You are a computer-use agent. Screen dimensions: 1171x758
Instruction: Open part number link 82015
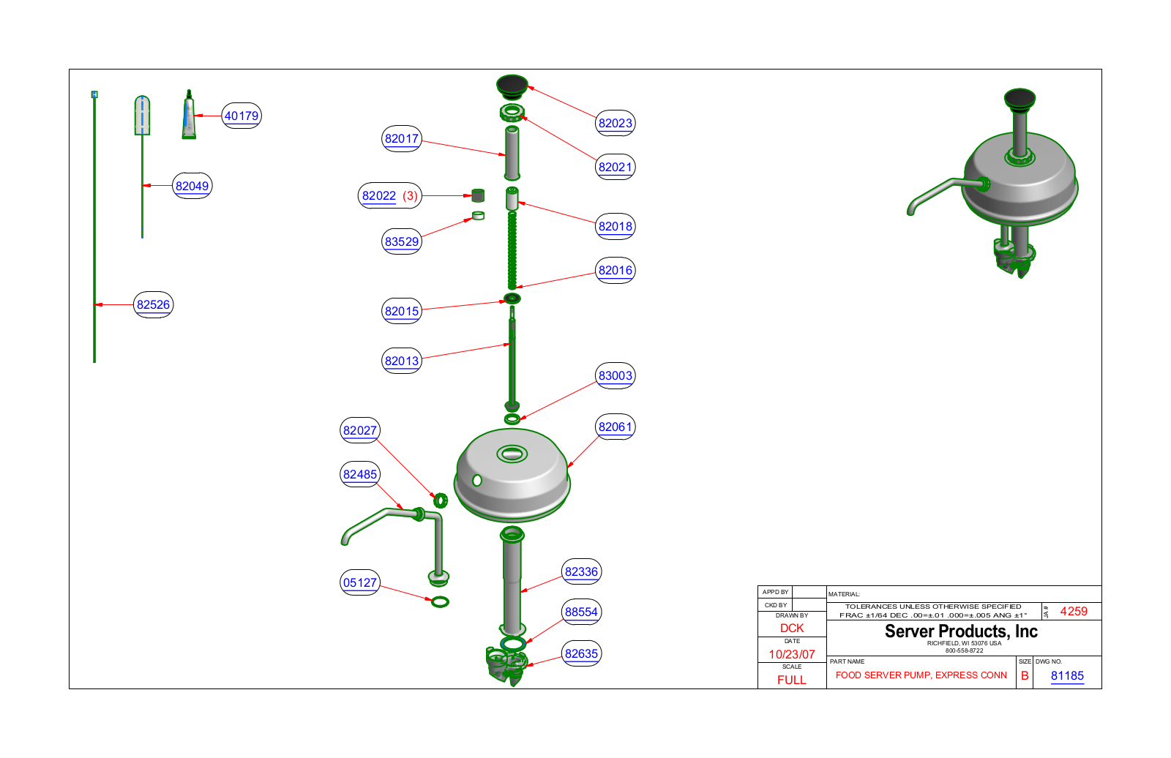pyautogui.click(x=402, y=311)
